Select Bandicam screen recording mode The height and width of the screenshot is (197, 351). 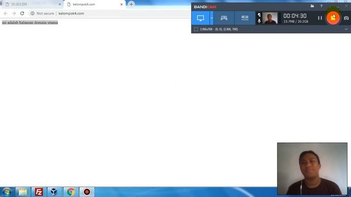(x=200, y=18)
